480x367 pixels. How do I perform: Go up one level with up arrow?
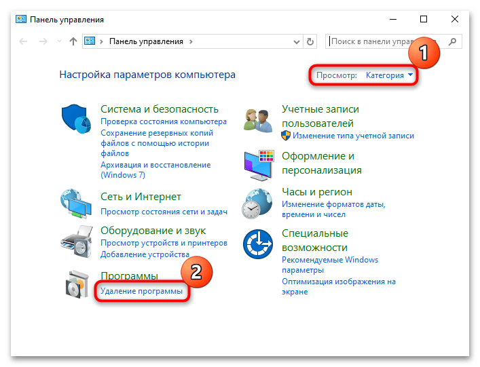pyautogui.click(x=73, y=41)
